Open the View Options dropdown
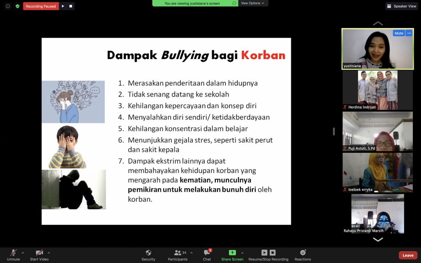Image resolution: width=421 pixels, height=263 pixels. [252, 3]
